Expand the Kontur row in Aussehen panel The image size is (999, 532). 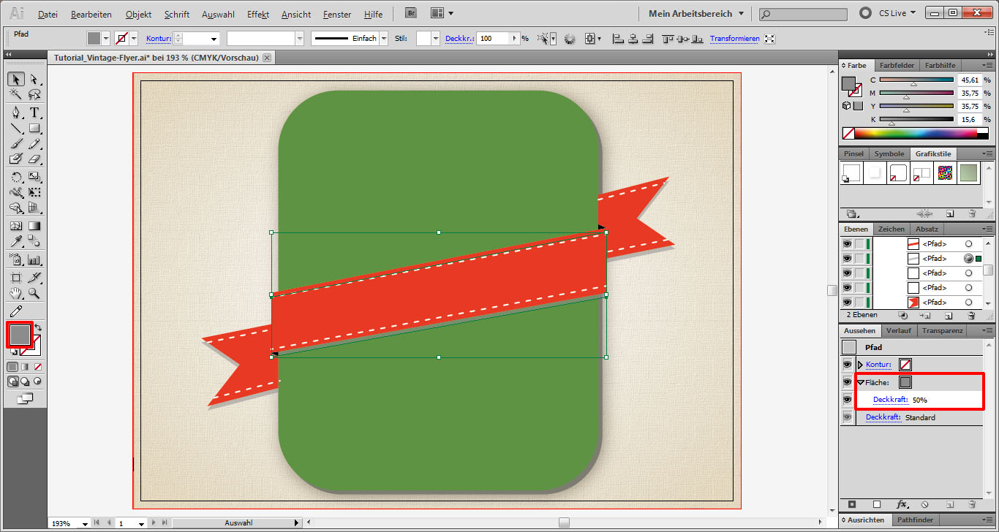(860, 364)
